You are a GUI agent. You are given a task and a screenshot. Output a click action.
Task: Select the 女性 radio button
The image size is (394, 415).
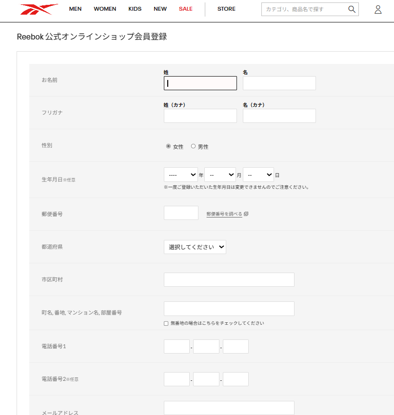tap(169, 146)
